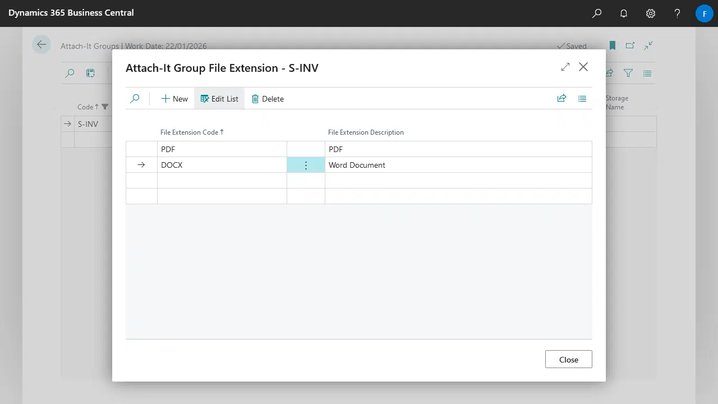Delete the selected file extension
This screenshot has height=404, width=718.
268,99
